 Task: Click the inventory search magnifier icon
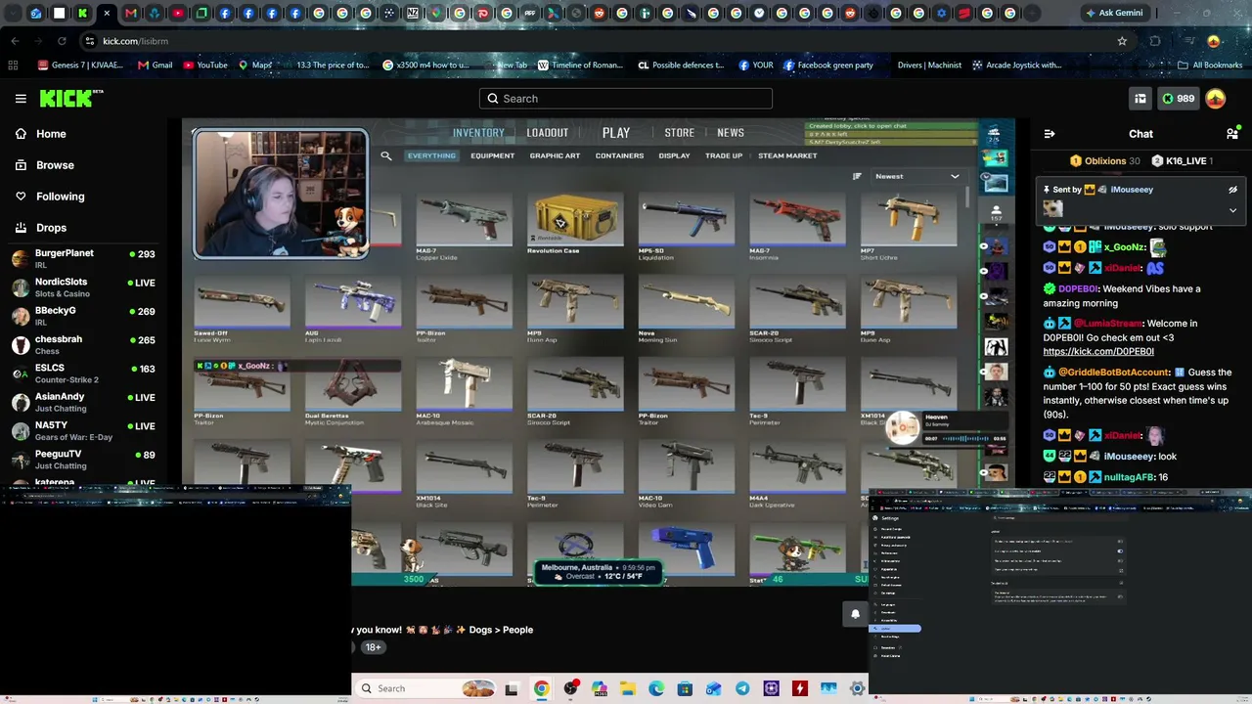(386, 155)
